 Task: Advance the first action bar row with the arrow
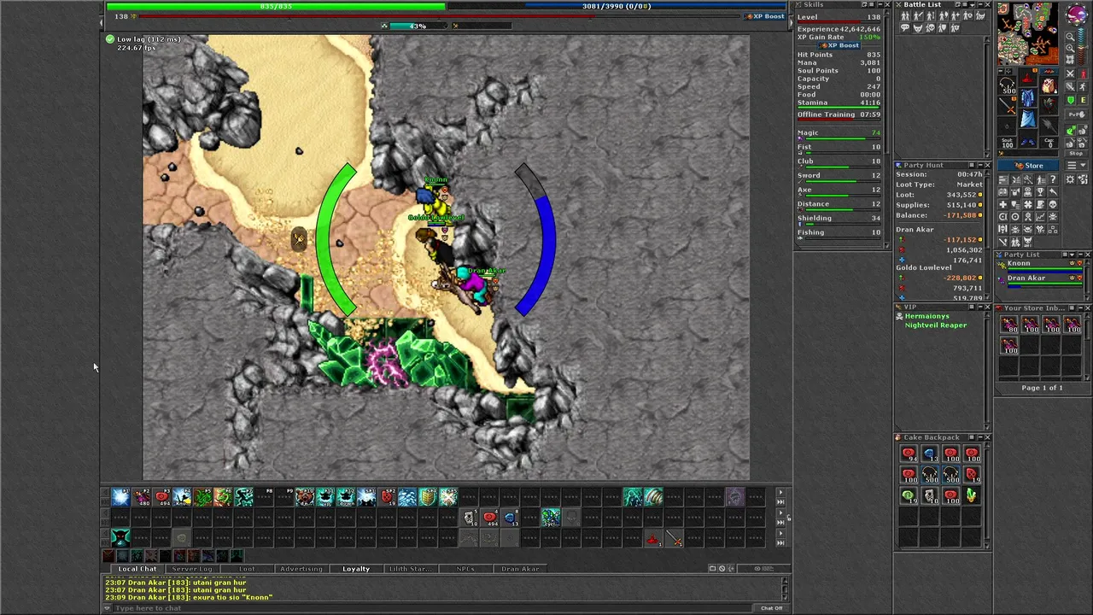coord(780,493)
